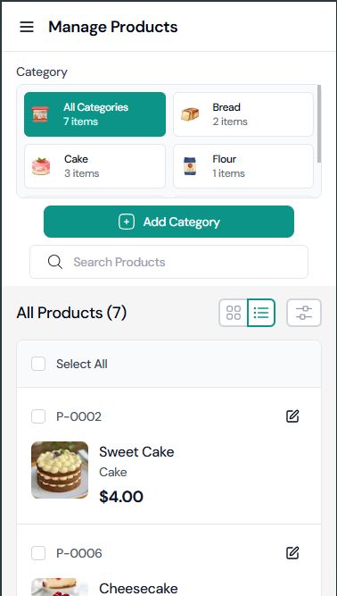Switch to list view layout
The height and width of the screenshot is (596, 337).
point(261,313)
